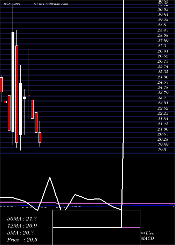Image resolution: width=175 pixels, height=245 pixels.
Task: Click the 28.47 price axis label
Action: [163, 30]
